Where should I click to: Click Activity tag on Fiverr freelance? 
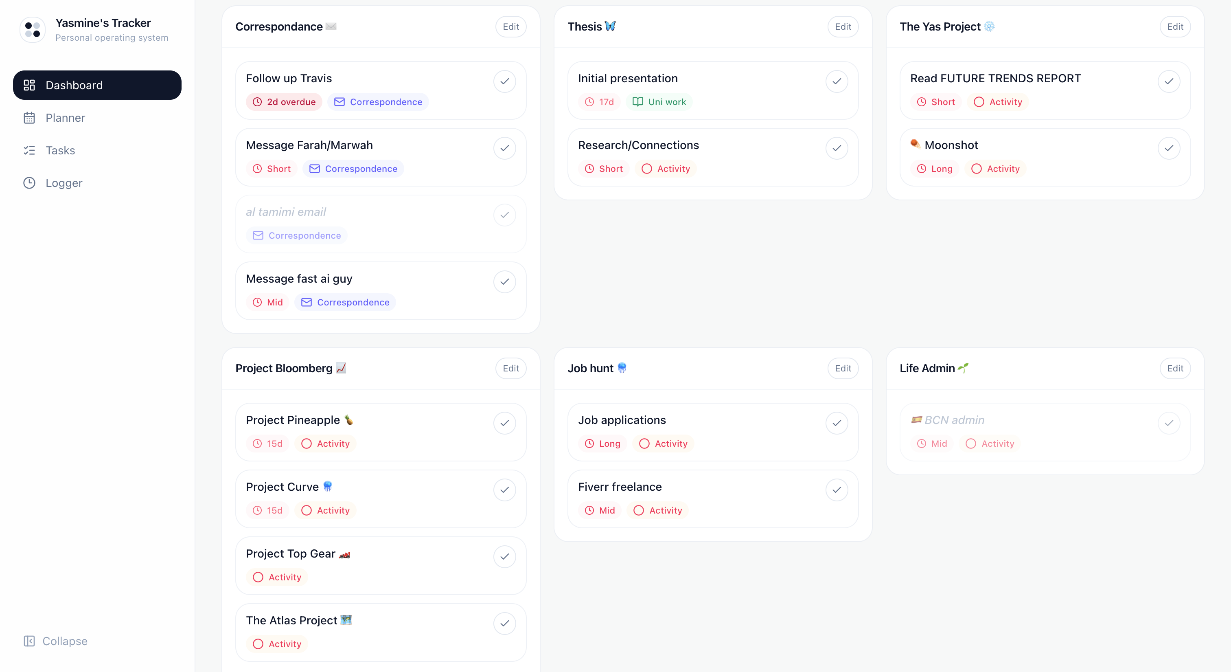[x=657, y=510]
